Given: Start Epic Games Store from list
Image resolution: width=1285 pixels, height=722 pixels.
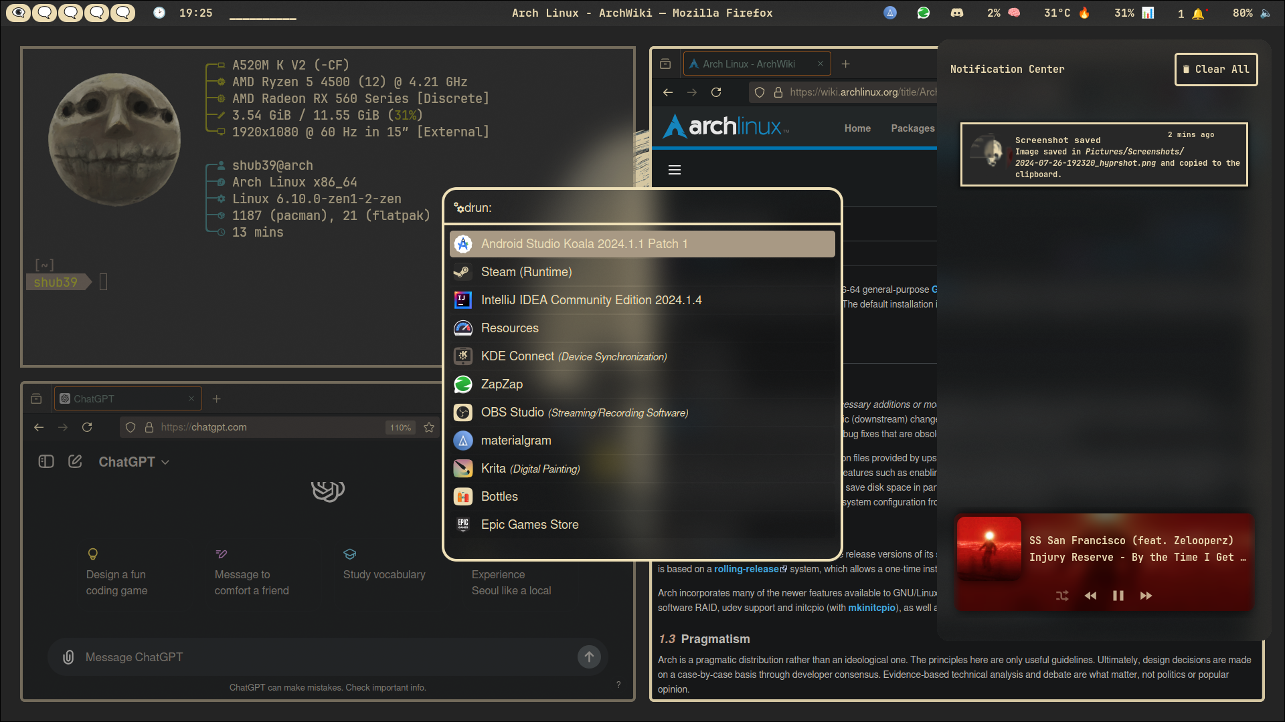Looking at the screenshot, I should click(x=529, y=525).
